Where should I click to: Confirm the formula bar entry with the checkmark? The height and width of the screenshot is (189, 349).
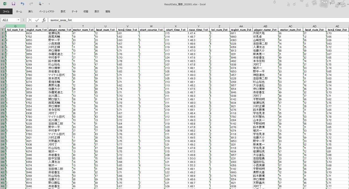[37, 20]
